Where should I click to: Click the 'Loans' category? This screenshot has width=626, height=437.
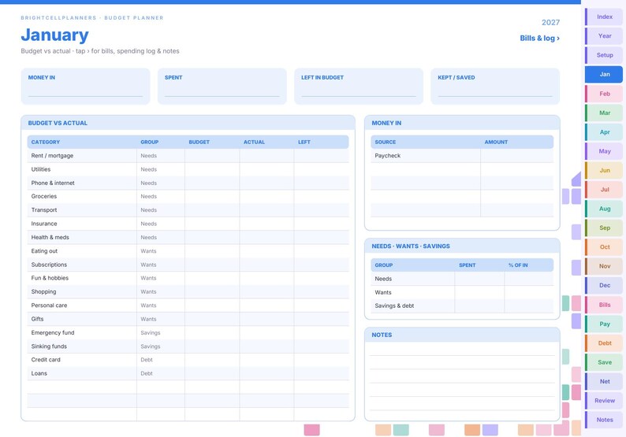(x=39, y=373)
